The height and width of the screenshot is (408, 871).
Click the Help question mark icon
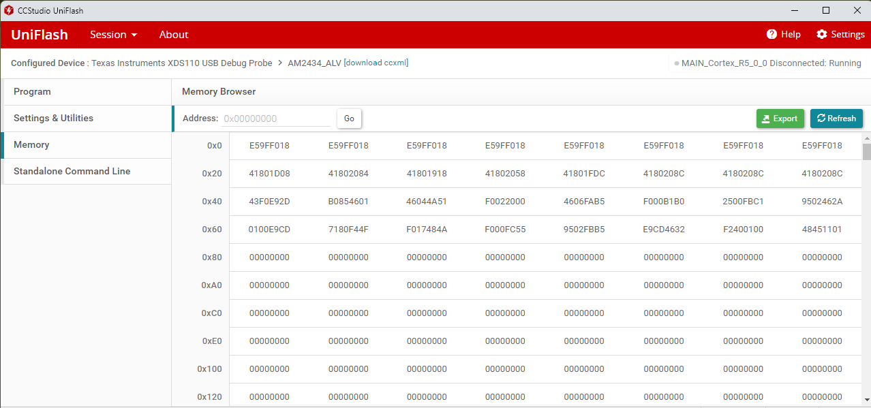click(771, 34)
